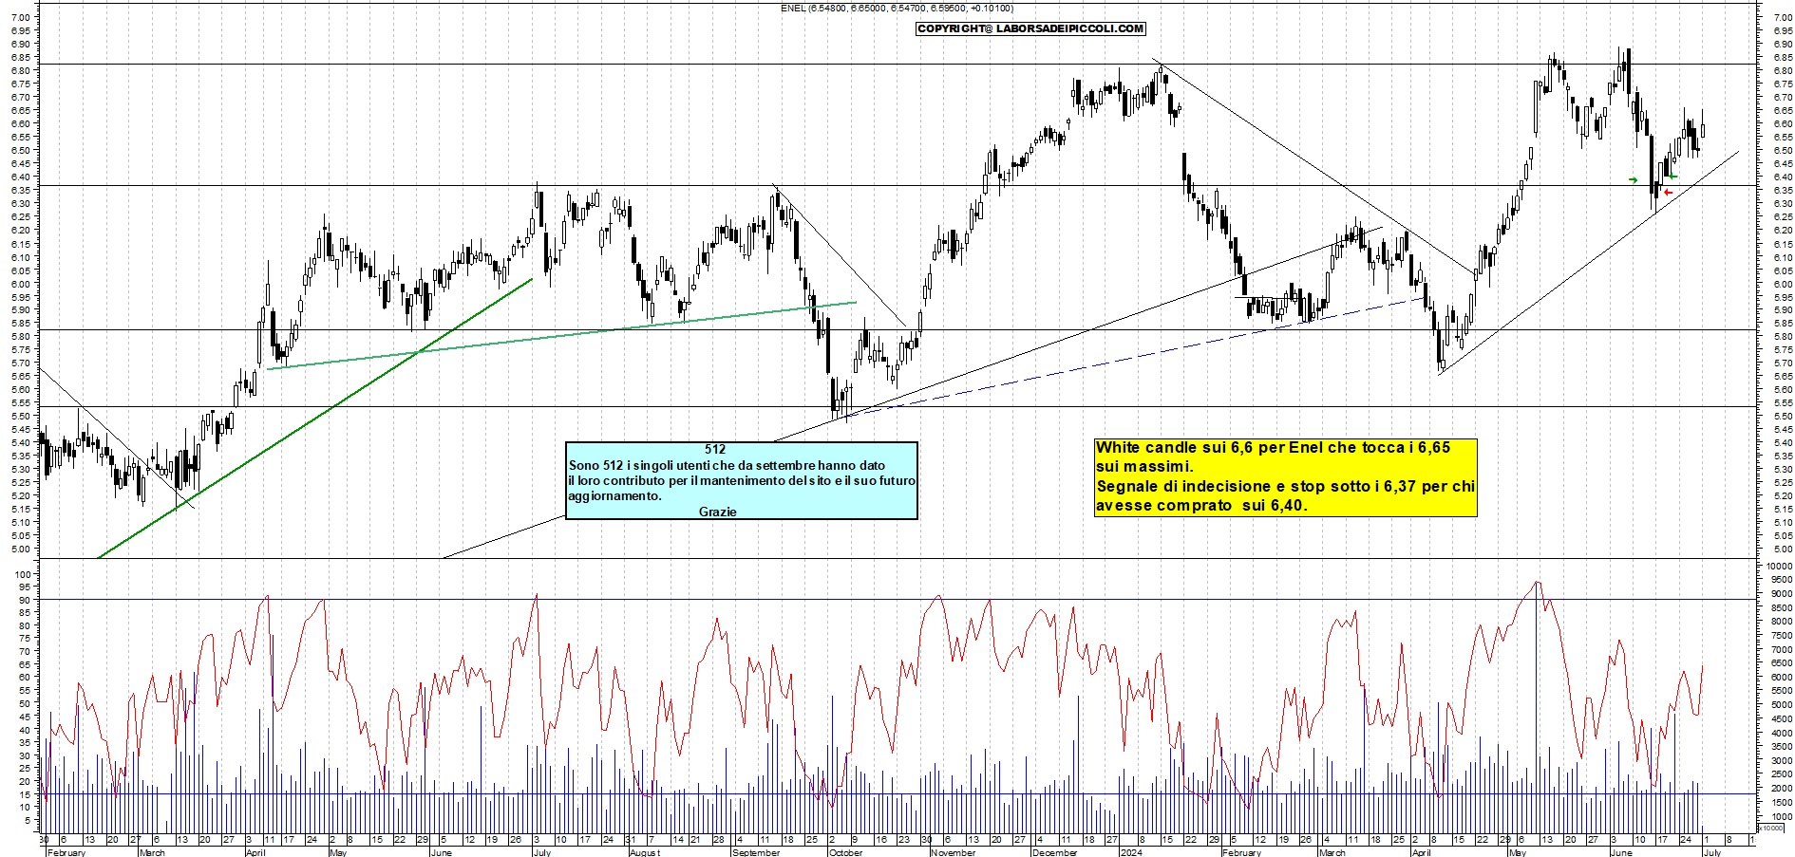This screenshot has width=1795, height=857.
Task: Click the '75' value on the oscillator axis
Action: (26, 639)
